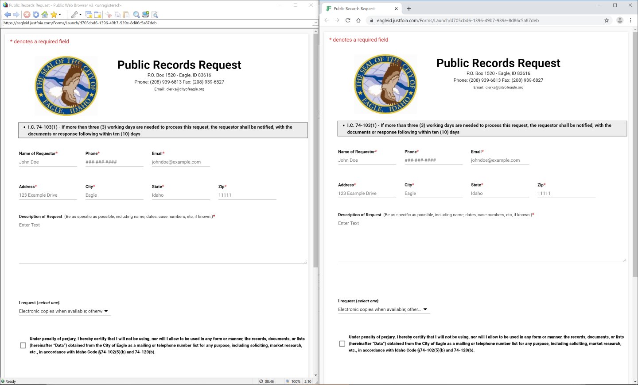Click the Name of Requestor field in Chrome
The width and height of the screenshot is (638, 385).
click(367, 160)
